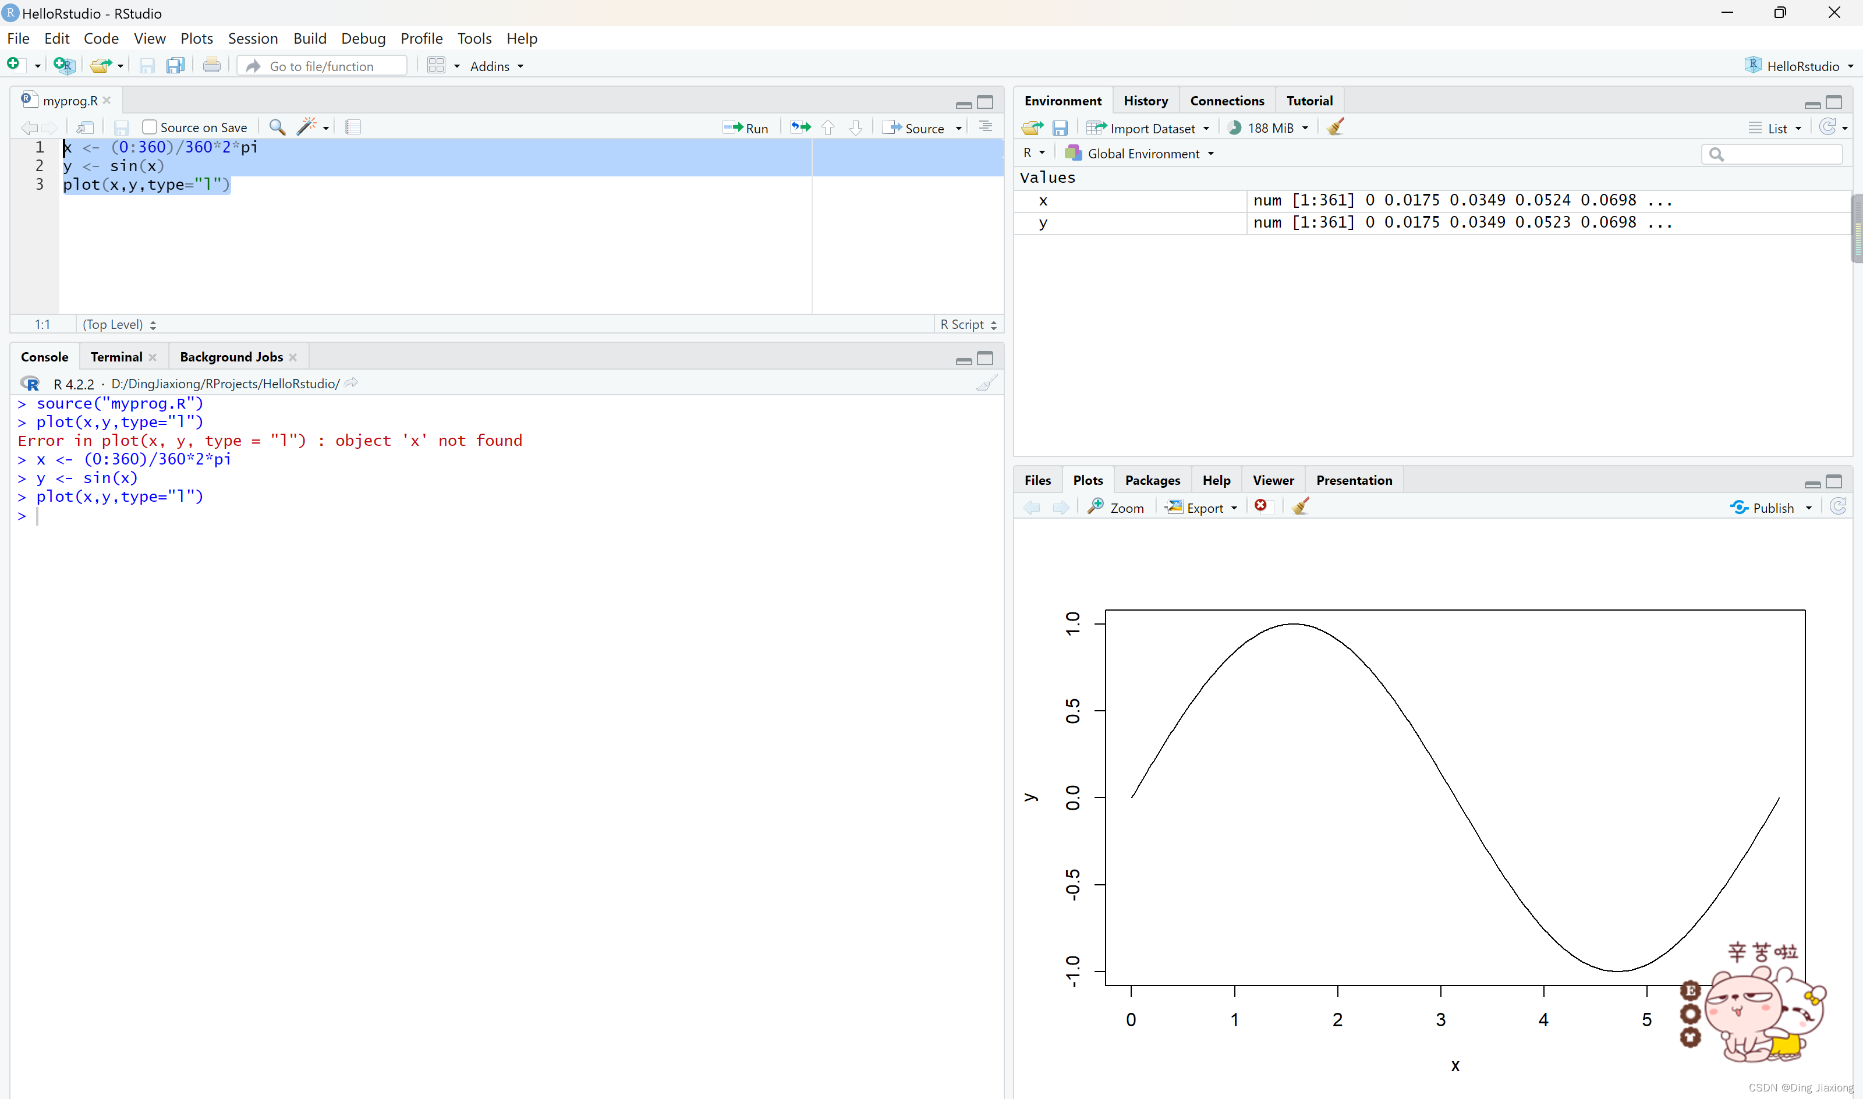Image resolution: width=1863 pixels, height=1099 pixels.
Task: Remove the current plot with red X
Action: pos(1260,506)
